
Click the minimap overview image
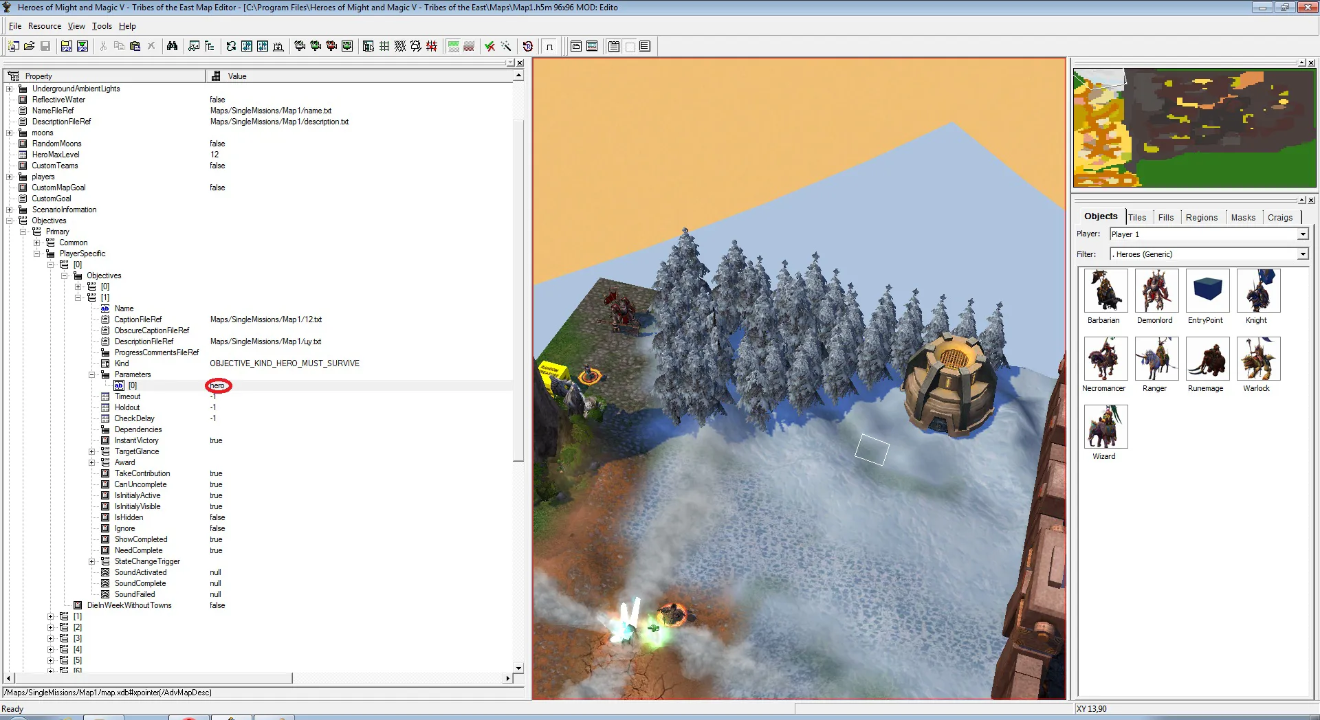[1194, 128]
